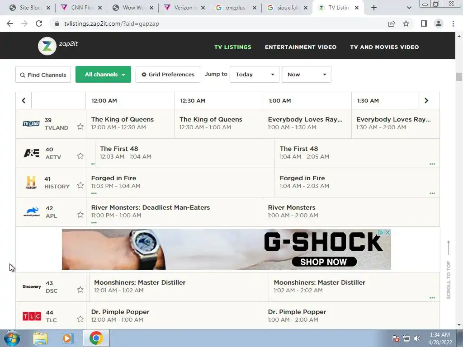Favorite AETV channel with star toggle
The height and width of the screenshot is (347, 463).
click(80, 156)
